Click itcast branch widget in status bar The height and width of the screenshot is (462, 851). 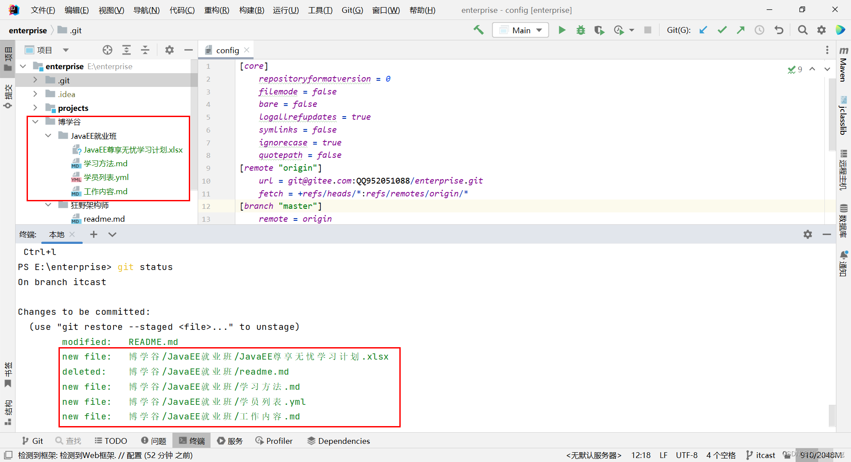tap(761, 455)
